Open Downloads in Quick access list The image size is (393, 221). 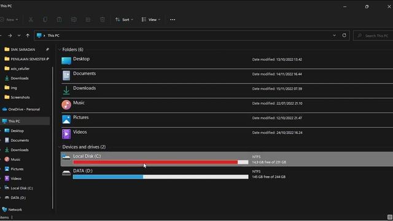(x=20, y=78)
